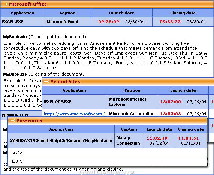The height and width of the screenshot is (175, 214).
Task: Select the Passwords section header
Action: pos(107,120)
